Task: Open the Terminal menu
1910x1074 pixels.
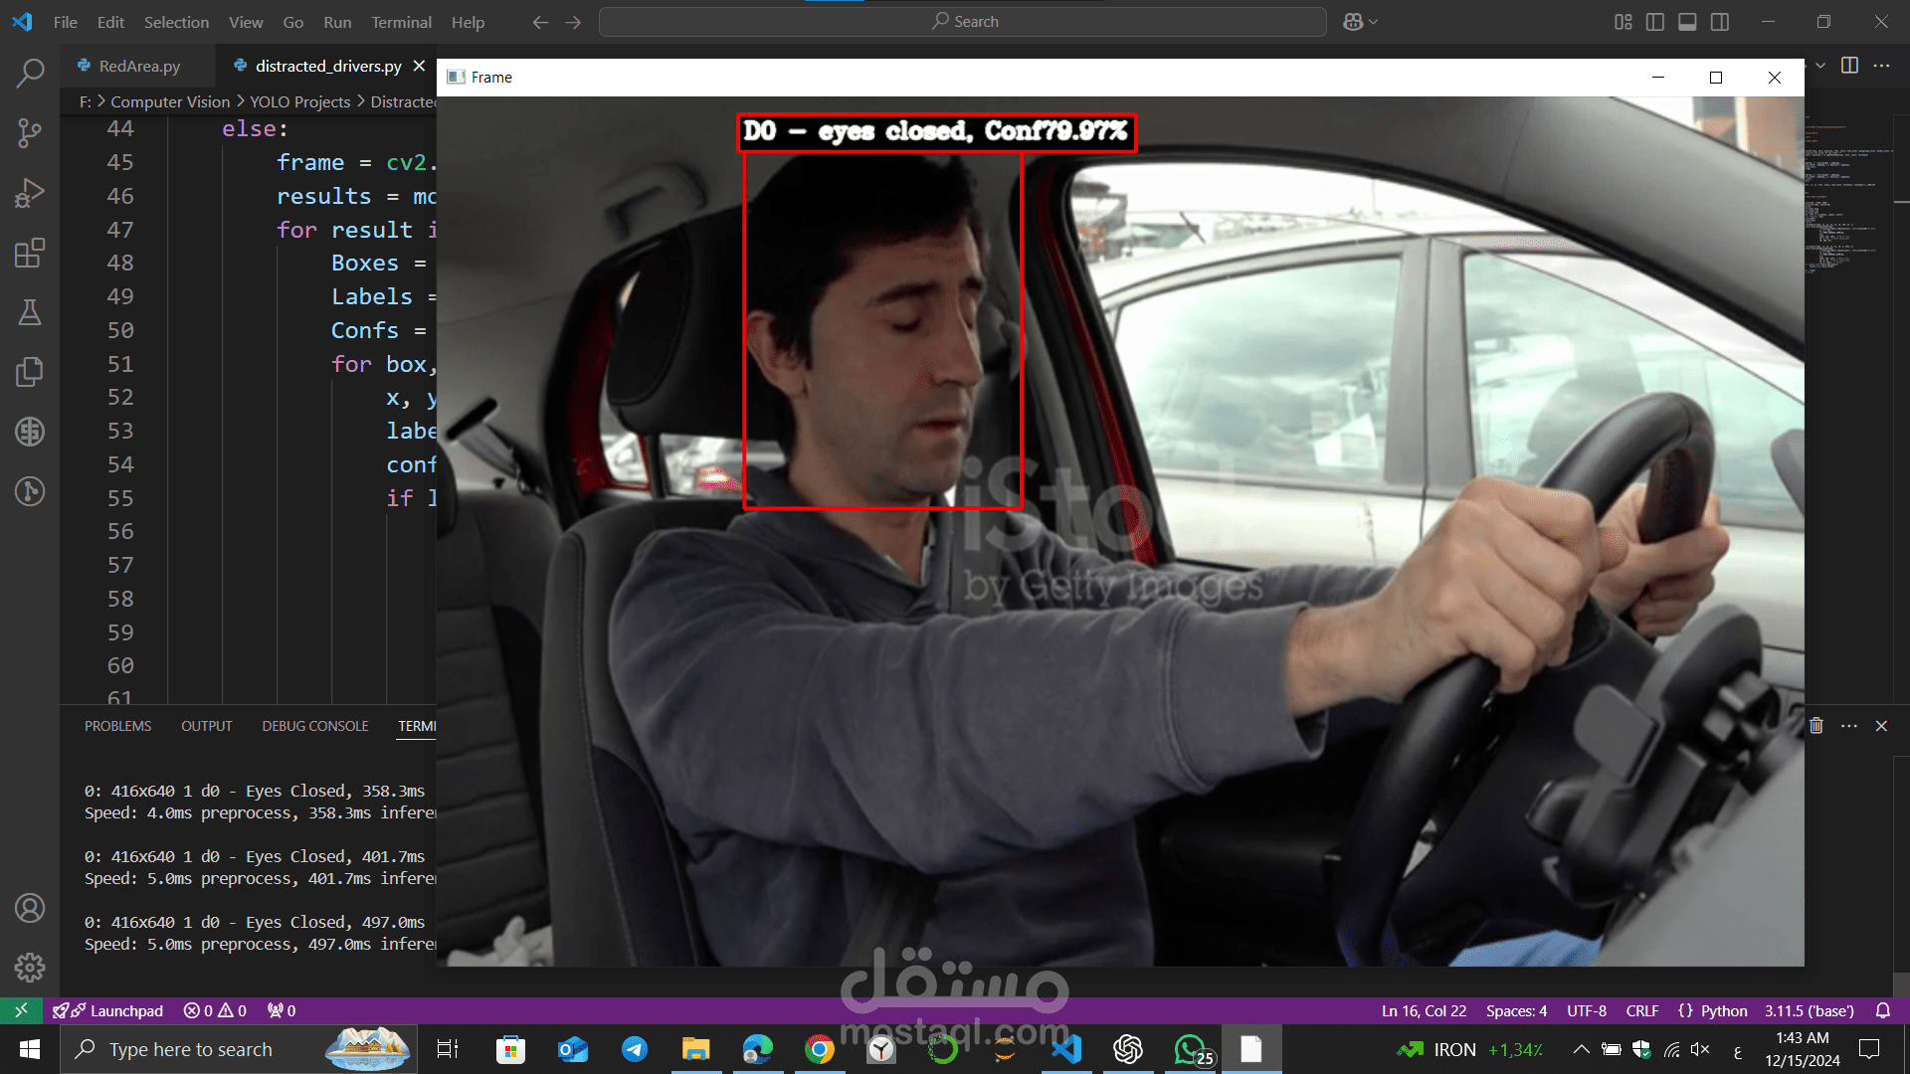Action: (x=401, y=22)
